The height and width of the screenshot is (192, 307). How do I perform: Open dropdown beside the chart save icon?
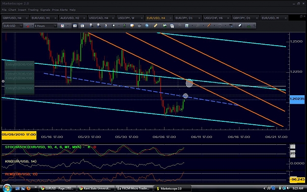coord(192,26)
